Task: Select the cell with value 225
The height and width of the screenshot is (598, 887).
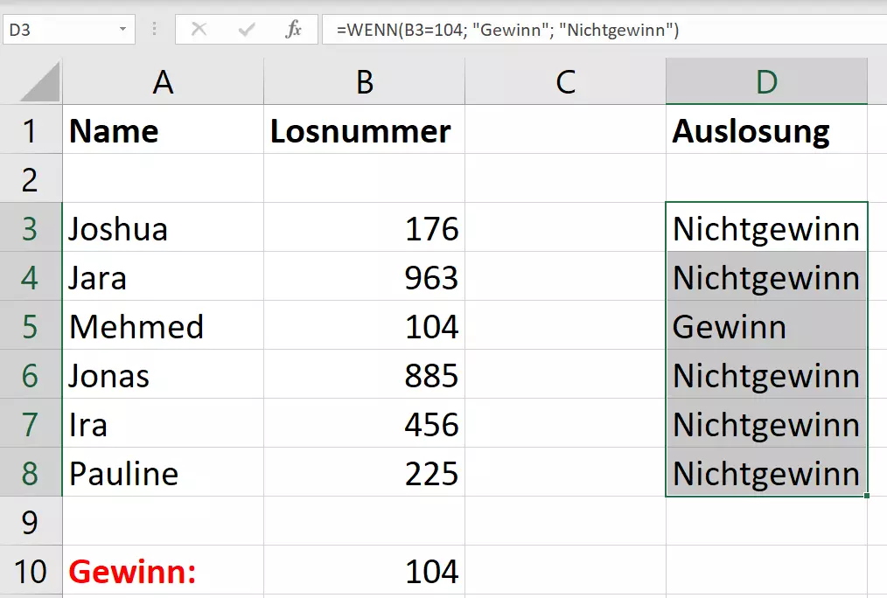Action: pyautogui.click(x=364, y=472)
